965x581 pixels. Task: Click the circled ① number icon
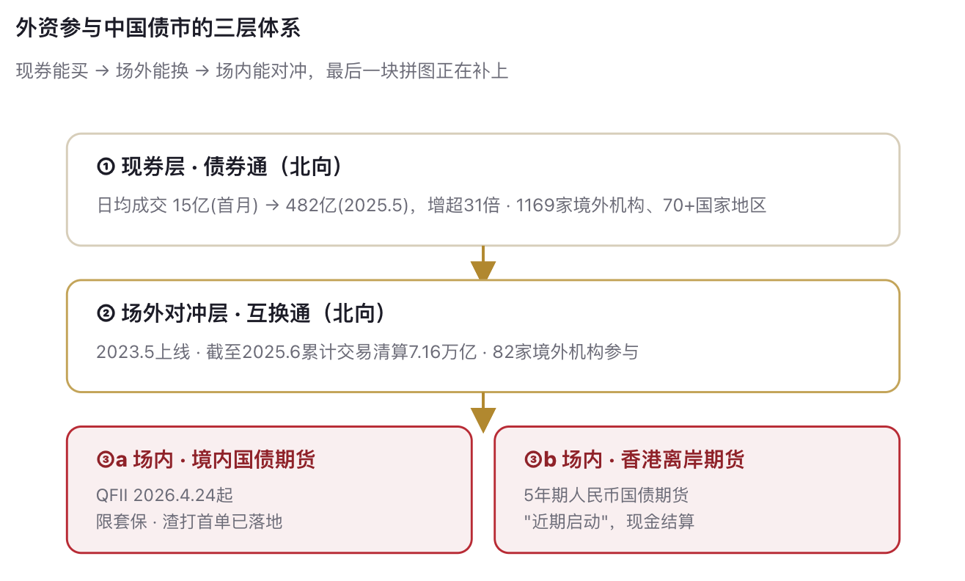coord(106,167)
